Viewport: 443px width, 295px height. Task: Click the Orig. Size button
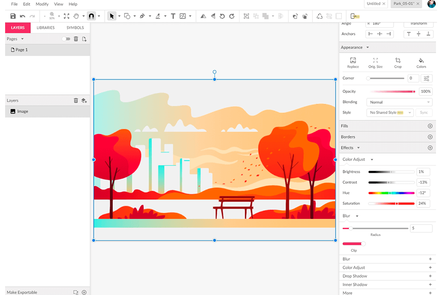[x=376, y=63]
